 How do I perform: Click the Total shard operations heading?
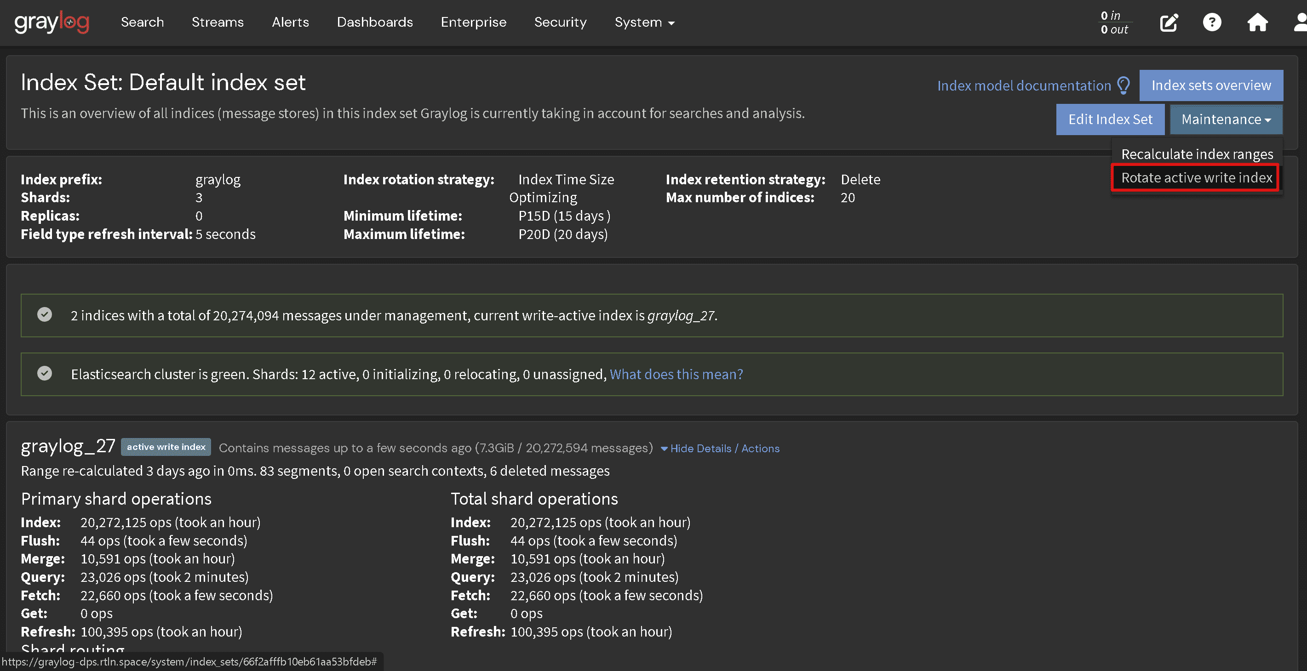(x=534, y=499)
